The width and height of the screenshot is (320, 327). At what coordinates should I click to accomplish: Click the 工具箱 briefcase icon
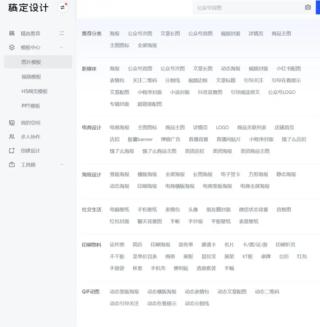[x=12, y=165]
